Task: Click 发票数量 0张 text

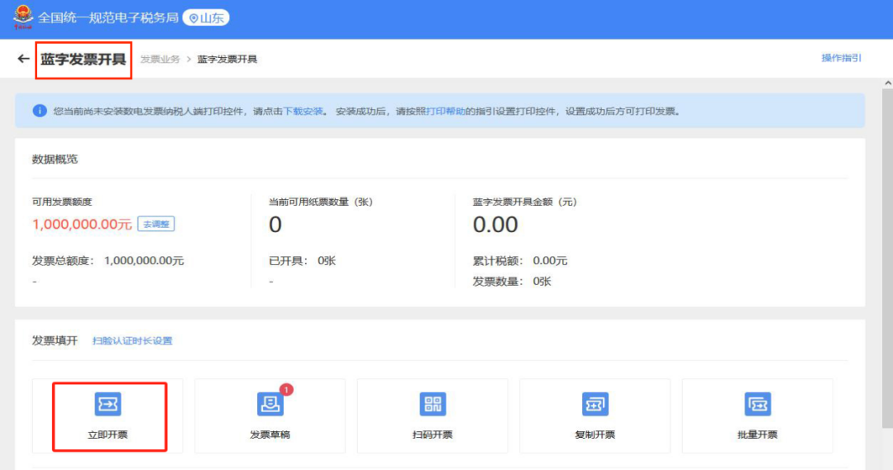Action: coord(512,282)
